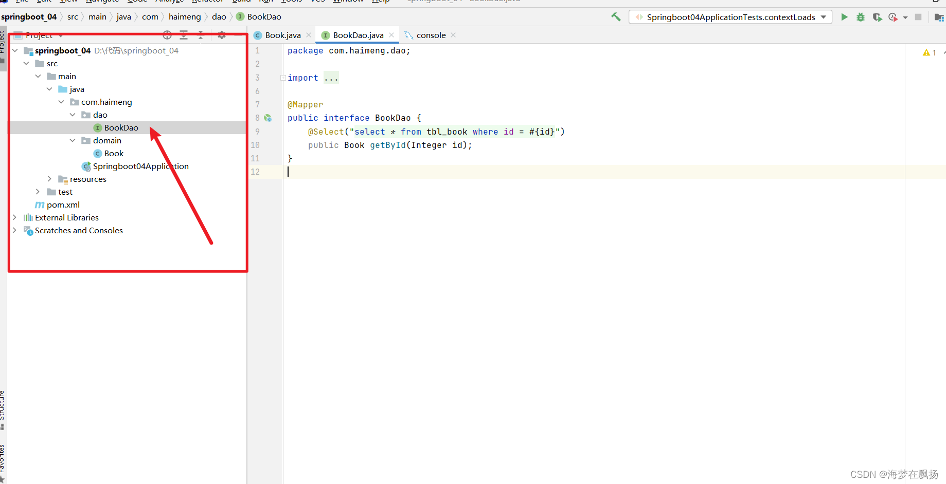The image size is (946, 484).
Task: Run the tests with the green play icon
Action: click(x=844, y=17)
